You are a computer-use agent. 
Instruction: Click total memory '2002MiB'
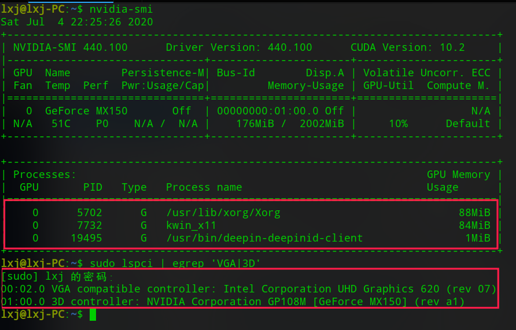[x=322, y=124]
